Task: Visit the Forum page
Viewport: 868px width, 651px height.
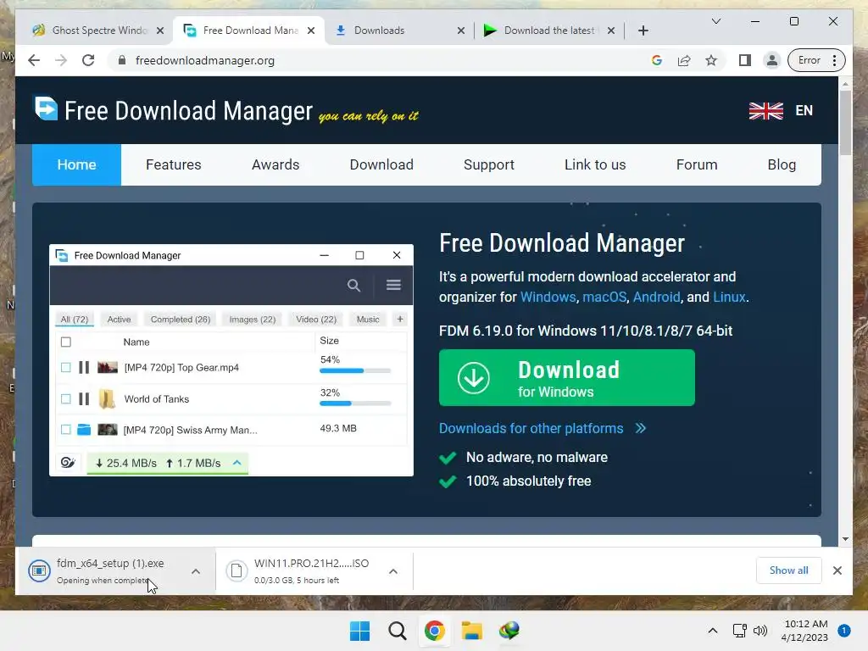Action: [697, 164]
